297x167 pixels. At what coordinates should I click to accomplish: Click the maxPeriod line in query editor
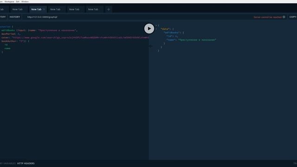click(x=11, y=34)
